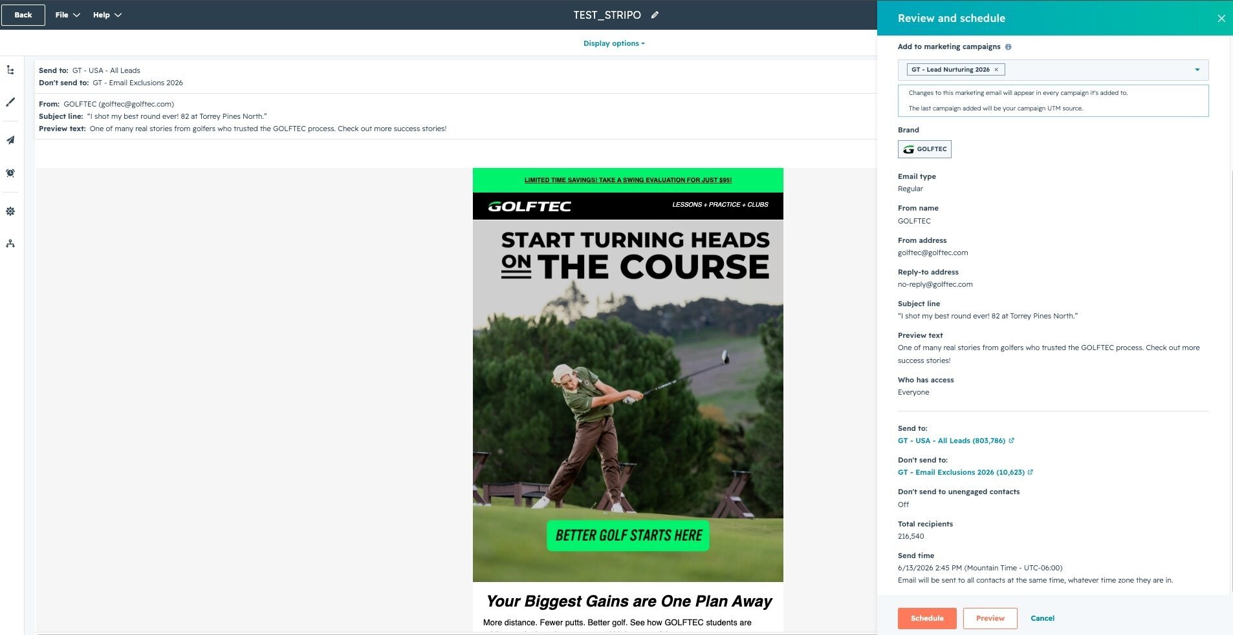Open the tree structure icon in left sidebar
Screen dimensions: 1233x635
(10, 70)
